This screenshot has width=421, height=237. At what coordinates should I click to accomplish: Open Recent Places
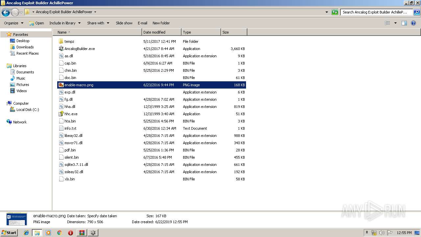click(27, 53)
